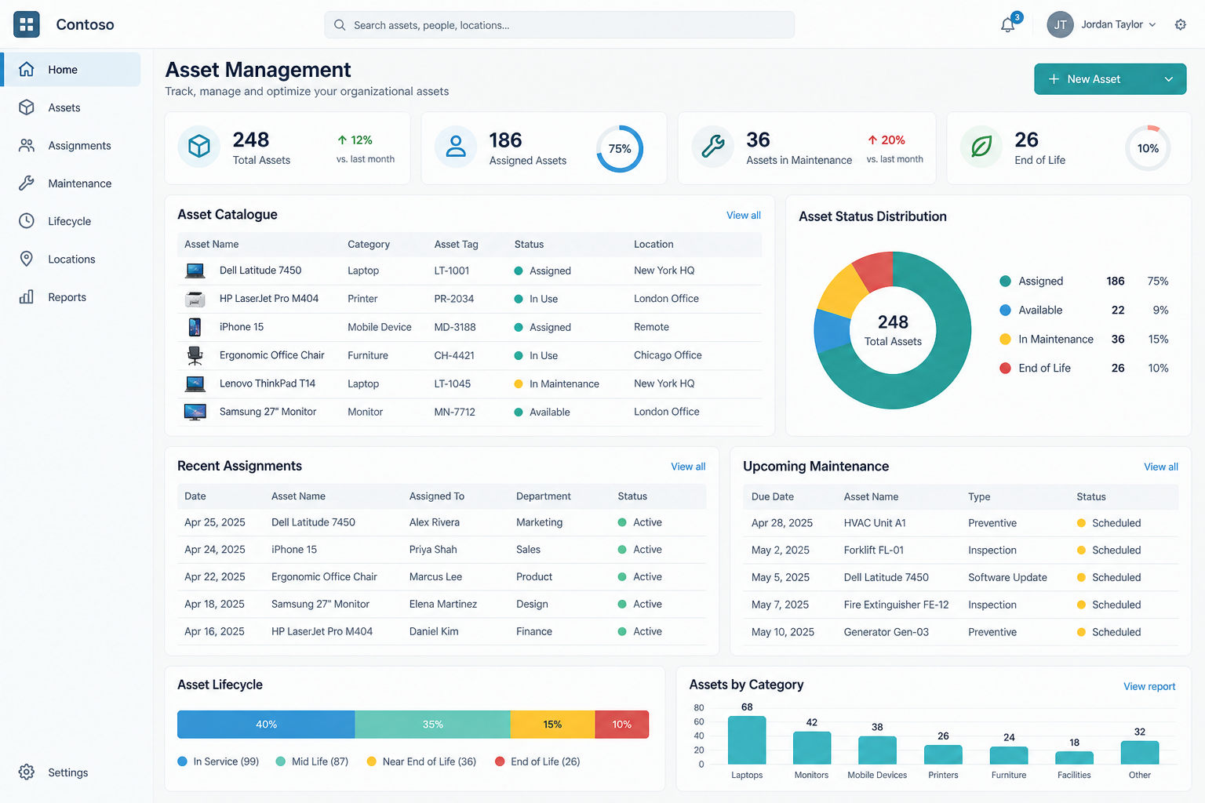Click the Total Assets cube card icon
The image size is (1205, 803).
(199, 147)
